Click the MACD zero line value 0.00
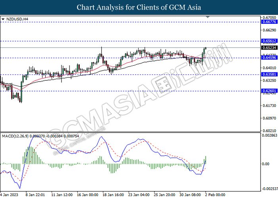Image resolution: width=278 pixels, height=198 pixels. pos(266,164)
